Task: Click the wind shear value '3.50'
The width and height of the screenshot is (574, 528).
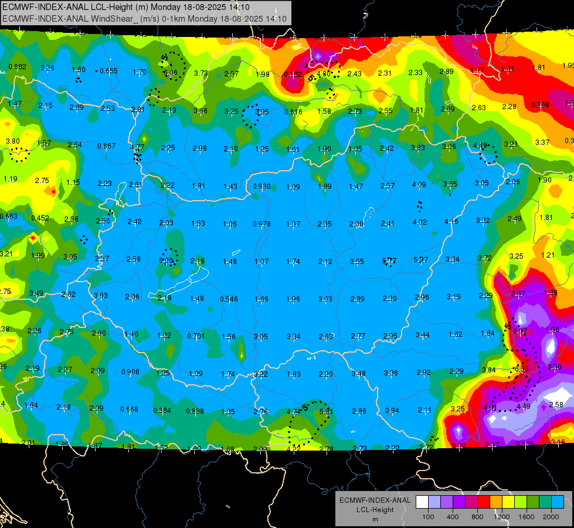Action: [x=555, y=367]
